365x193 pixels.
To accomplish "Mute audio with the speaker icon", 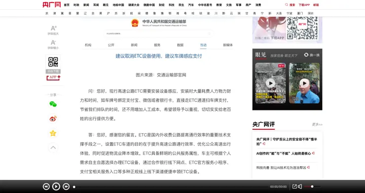I will (x=300, y=186).
